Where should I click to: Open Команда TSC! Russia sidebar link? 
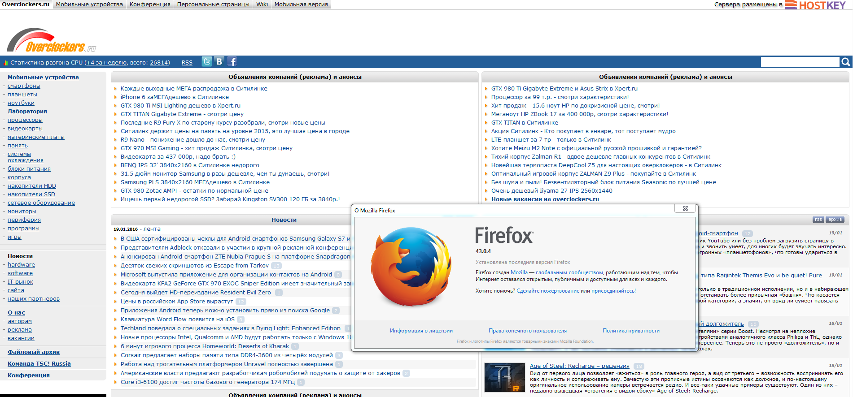click(x=39, y=364)
